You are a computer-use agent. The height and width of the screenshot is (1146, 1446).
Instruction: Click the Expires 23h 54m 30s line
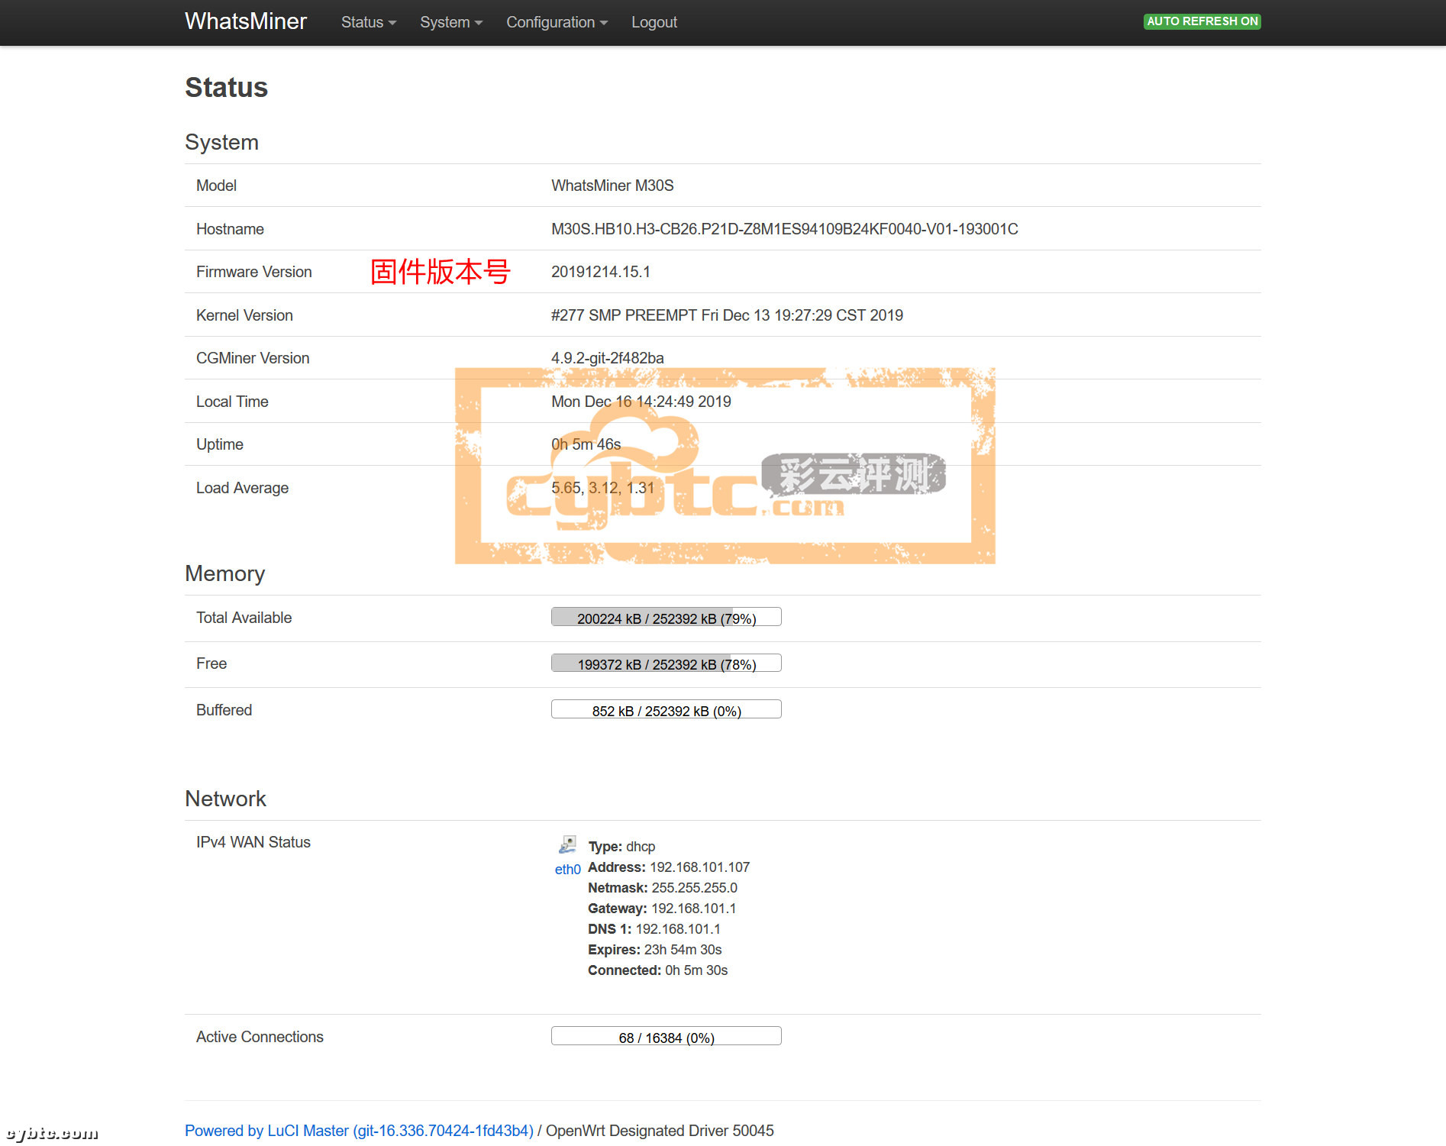tap(655, 950)
